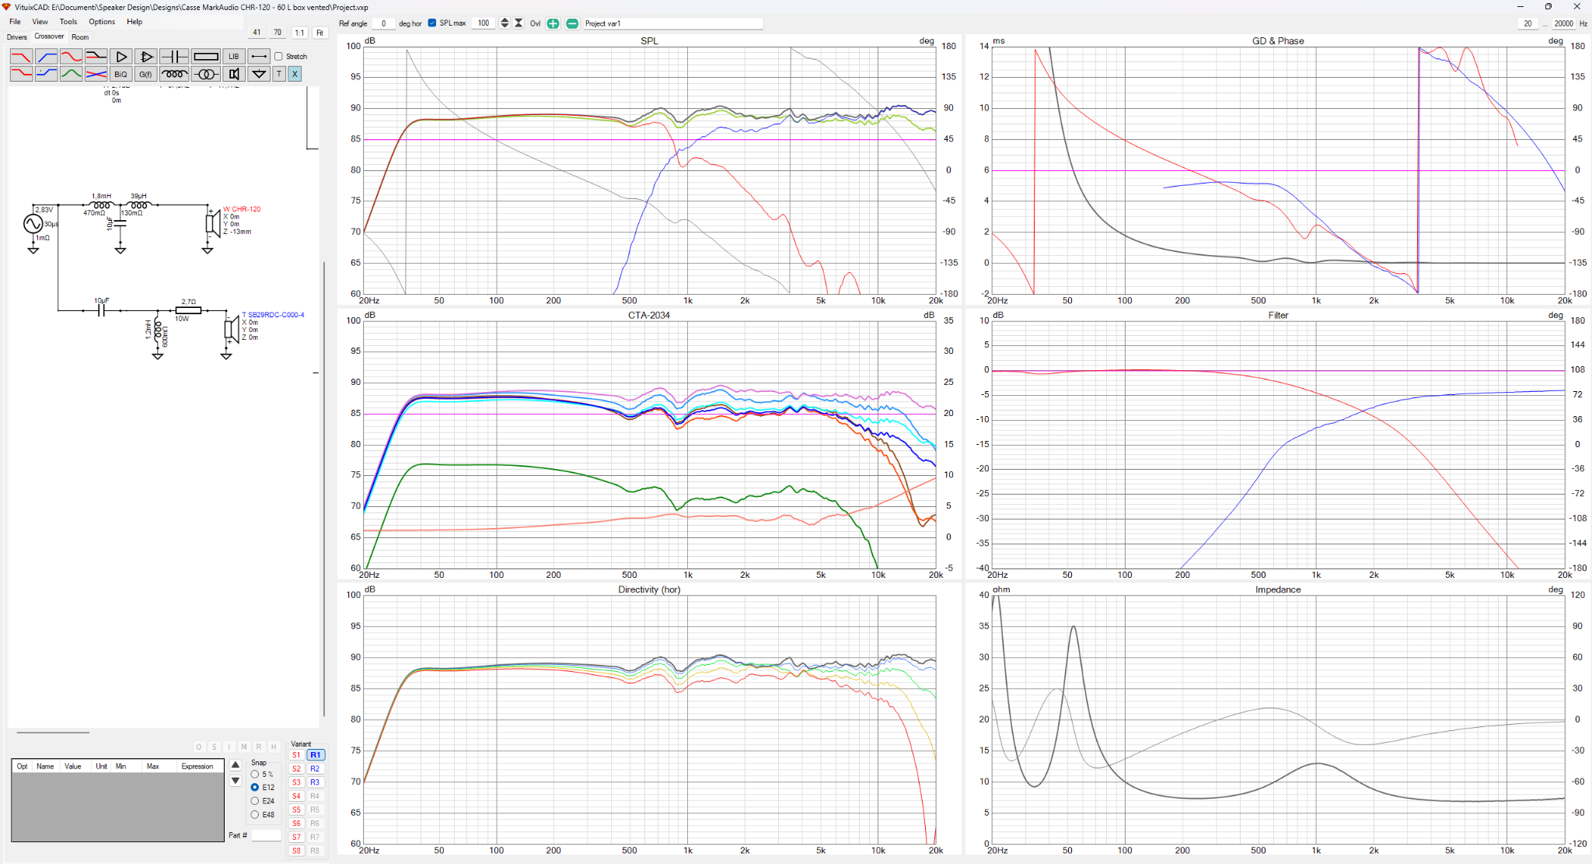This screenshot has width=1592, height=864.
Task: Select the wire connection tool
Action: pyautogui.click(x=260, y=57)
